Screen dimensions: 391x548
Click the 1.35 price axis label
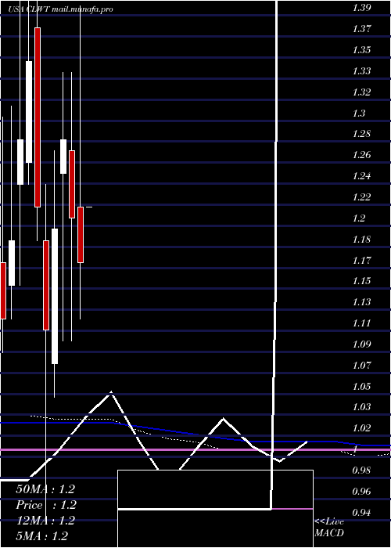pos(361,49)
